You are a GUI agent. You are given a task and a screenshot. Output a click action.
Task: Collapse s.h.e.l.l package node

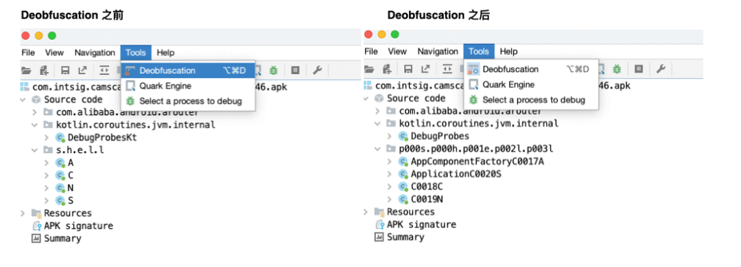tap(35, 150)
